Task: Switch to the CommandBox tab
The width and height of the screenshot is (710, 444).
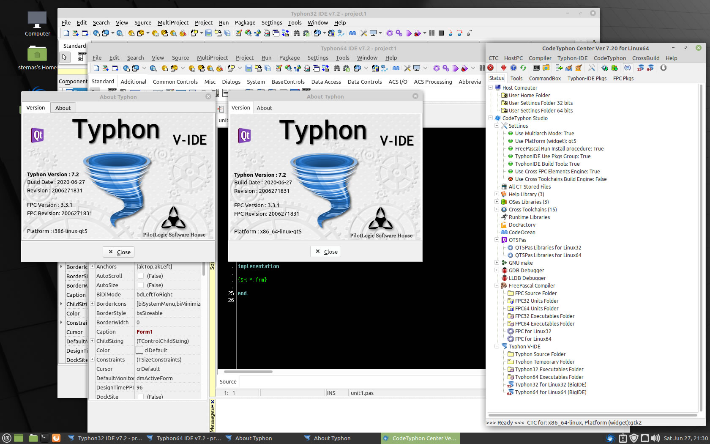Action: tap(545, 78)
